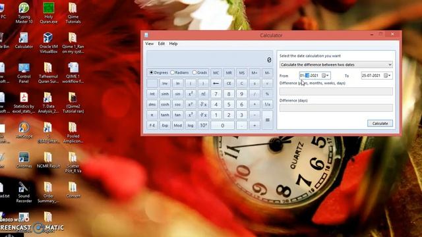Select the 7. Data Analysis folder icon
Screen dimensions: 422x237
click(48, 103)
